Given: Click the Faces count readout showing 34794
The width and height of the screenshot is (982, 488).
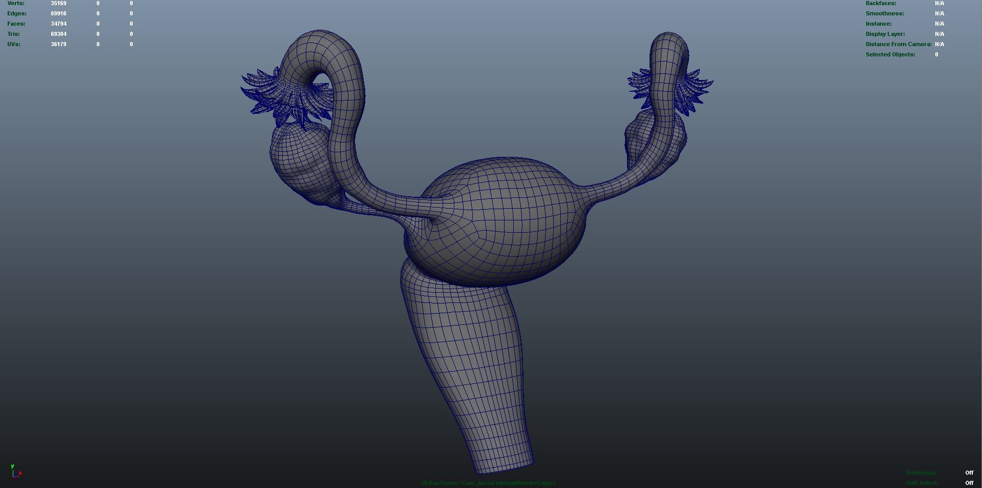Looking at the screenshot, I should (59, 24).
